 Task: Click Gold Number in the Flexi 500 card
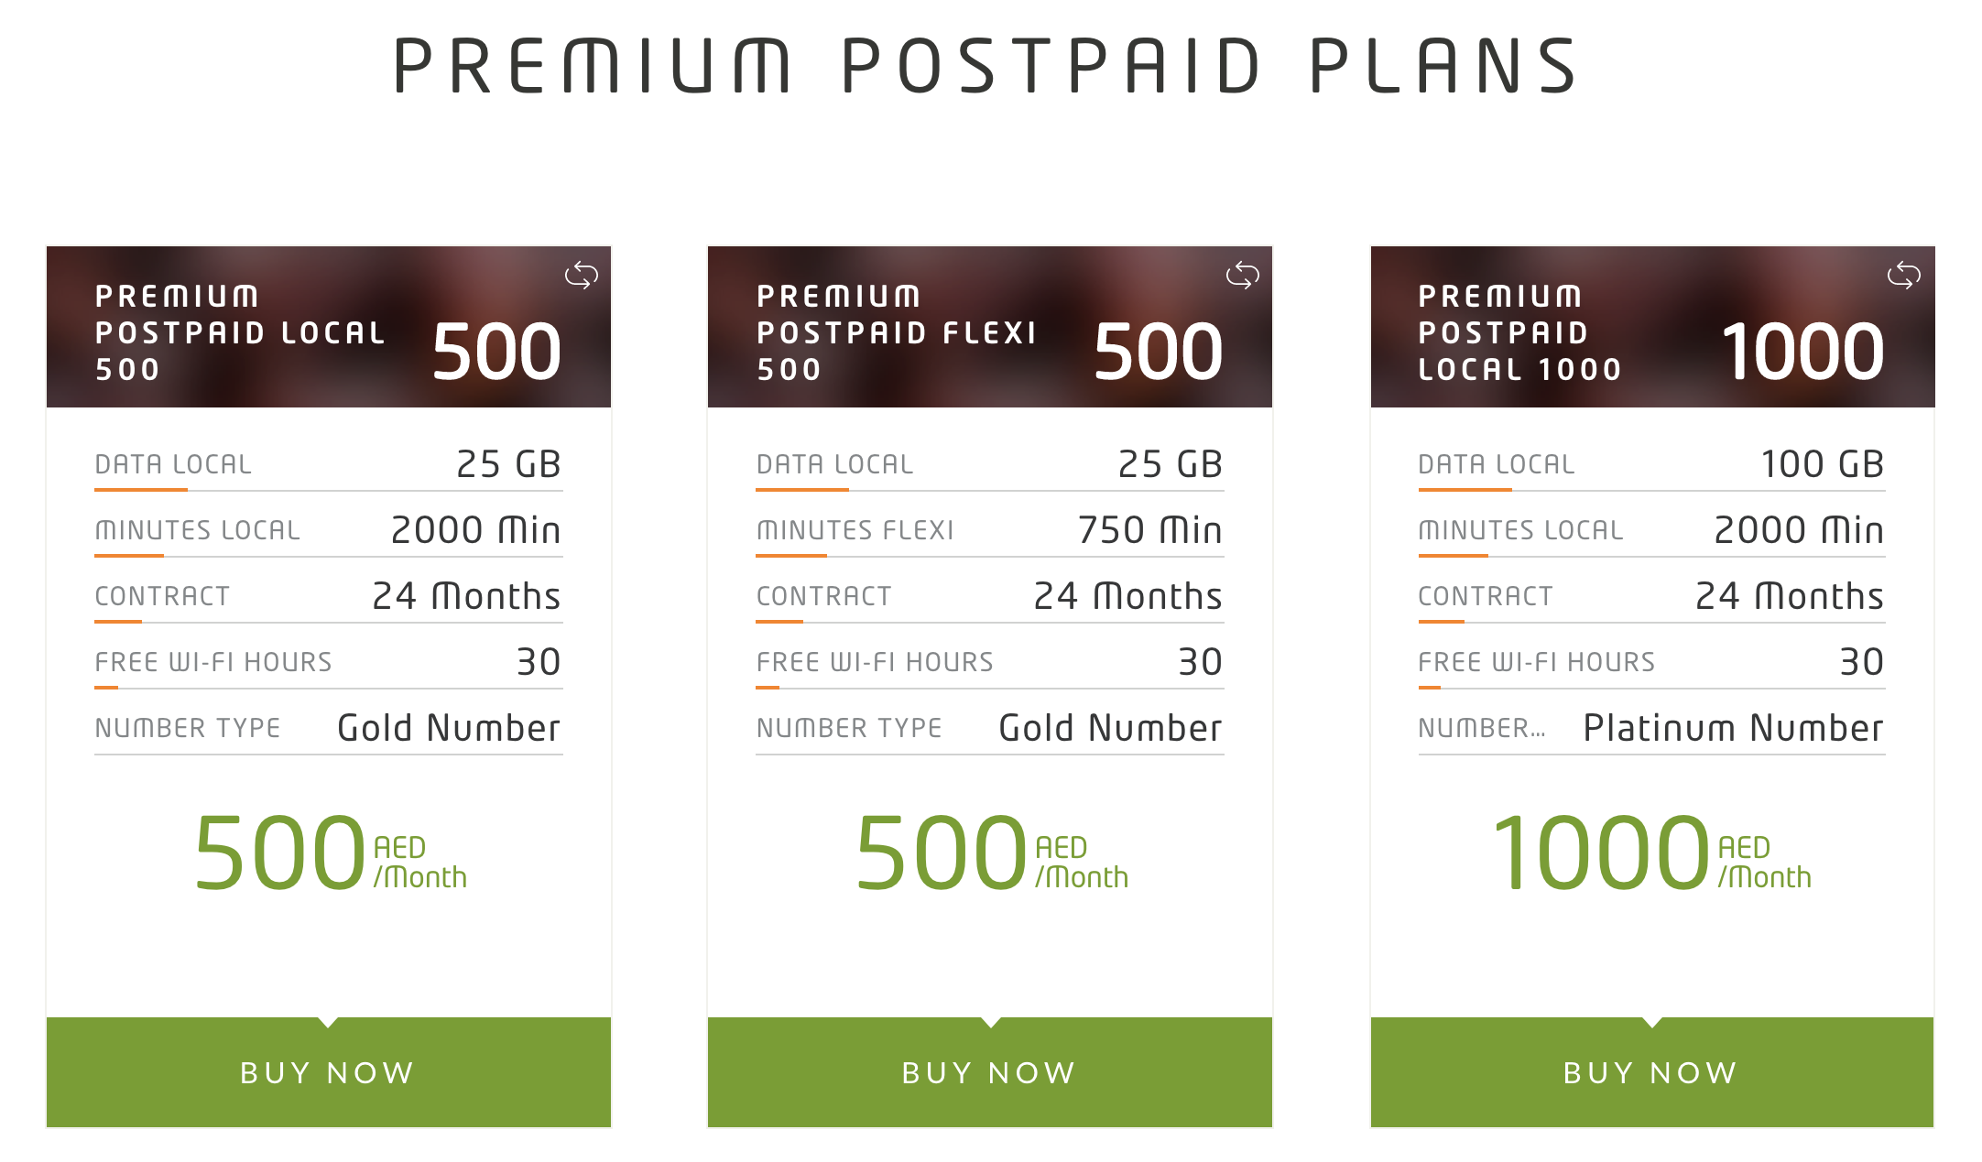pos(1110,729)
